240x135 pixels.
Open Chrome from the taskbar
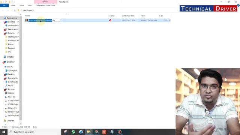click(96, 132)
